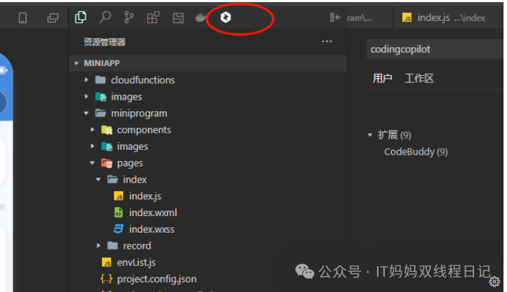Open project.config.json file
The height and width of the screenshot is (292, 507).
click(x=156, y=279)
